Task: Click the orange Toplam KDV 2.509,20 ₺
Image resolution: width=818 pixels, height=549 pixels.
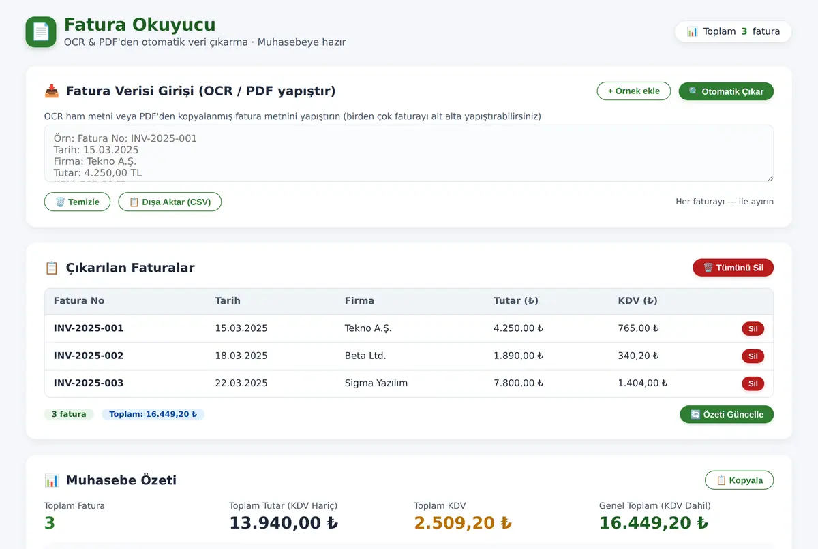Action: pyautogui.click(x=463, y=523)
